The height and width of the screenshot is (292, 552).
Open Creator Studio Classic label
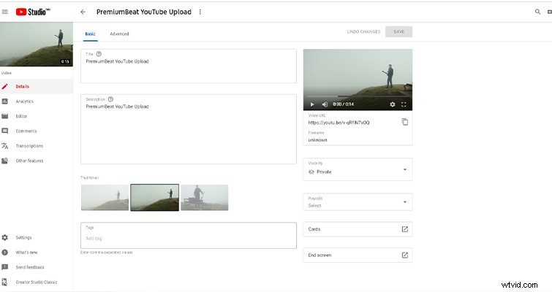coord(37,282)
